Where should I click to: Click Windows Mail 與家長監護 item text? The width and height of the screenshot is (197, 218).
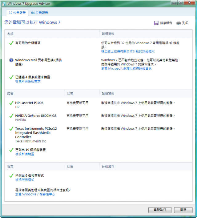click(38, 62)
